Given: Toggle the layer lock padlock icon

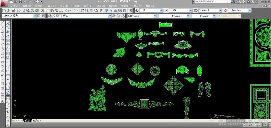Looking at the screenshot, I should point(64,16).
